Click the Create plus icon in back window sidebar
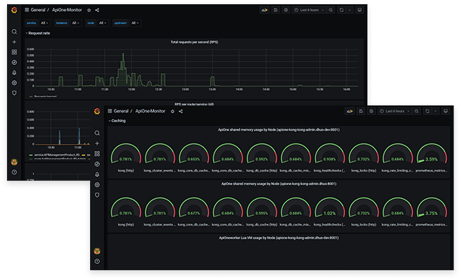The width and height of the screenshot is (461, 280). click(14, 42)
